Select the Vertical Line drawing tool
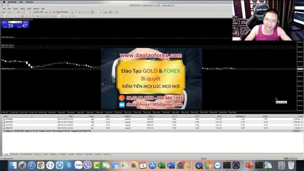 click(11, 16)
